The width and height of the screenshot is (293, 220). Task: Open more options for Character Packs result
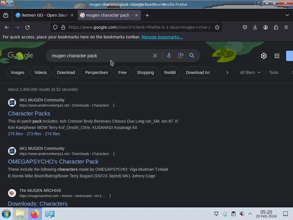pos(114,105)
